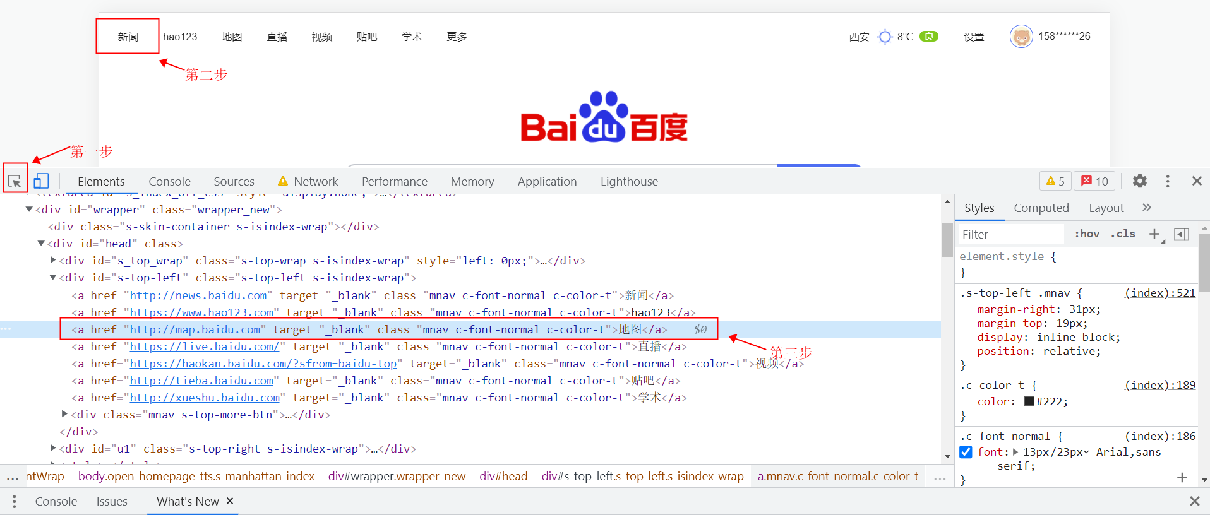Collapse the div#wrapper node
1210x515 pixels.
[29, 210]
